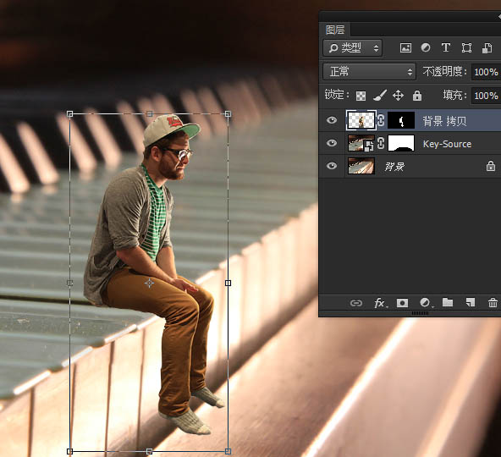This screenshot has height=457, width=501.
Task: Lock image pixels brush icon
Action: 380,96
